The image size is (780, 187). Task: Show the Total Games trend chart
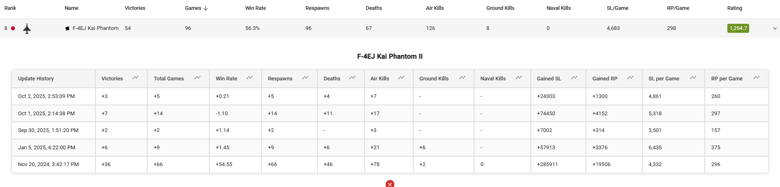coord(197,78)
